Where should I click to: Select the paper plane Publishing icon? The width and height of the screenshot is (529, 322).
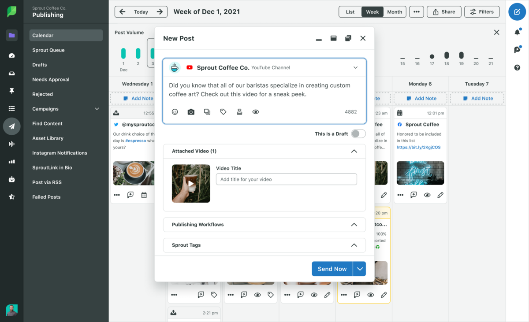12,126
